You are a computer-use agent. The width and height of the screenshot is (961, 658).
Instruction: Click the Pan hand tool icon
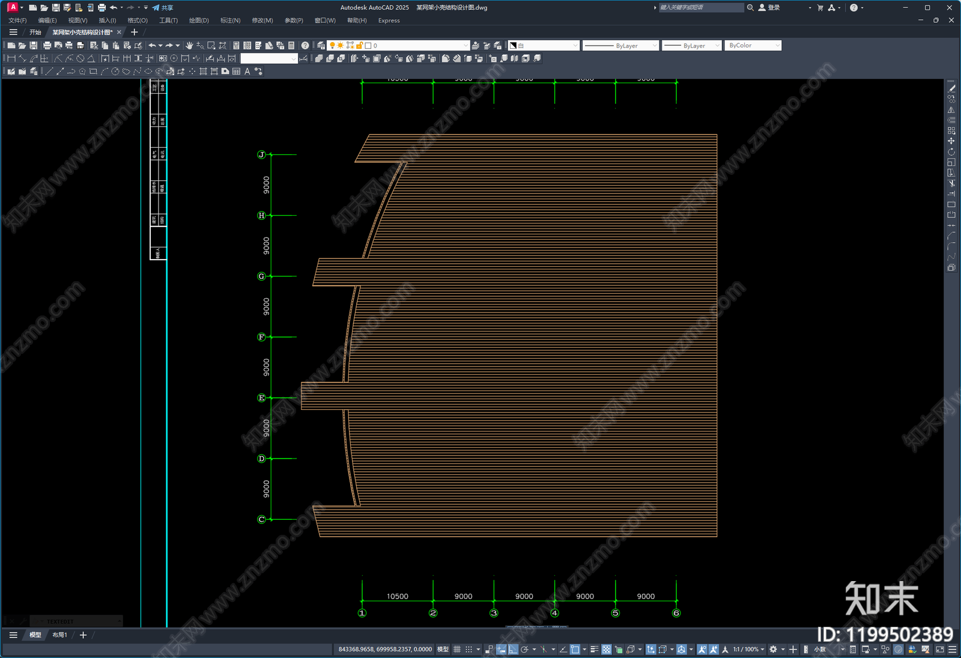coord(189,46)
